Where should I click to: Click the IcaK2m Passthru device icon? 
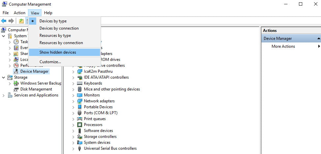pyautogui.click(x=80, y=71)
